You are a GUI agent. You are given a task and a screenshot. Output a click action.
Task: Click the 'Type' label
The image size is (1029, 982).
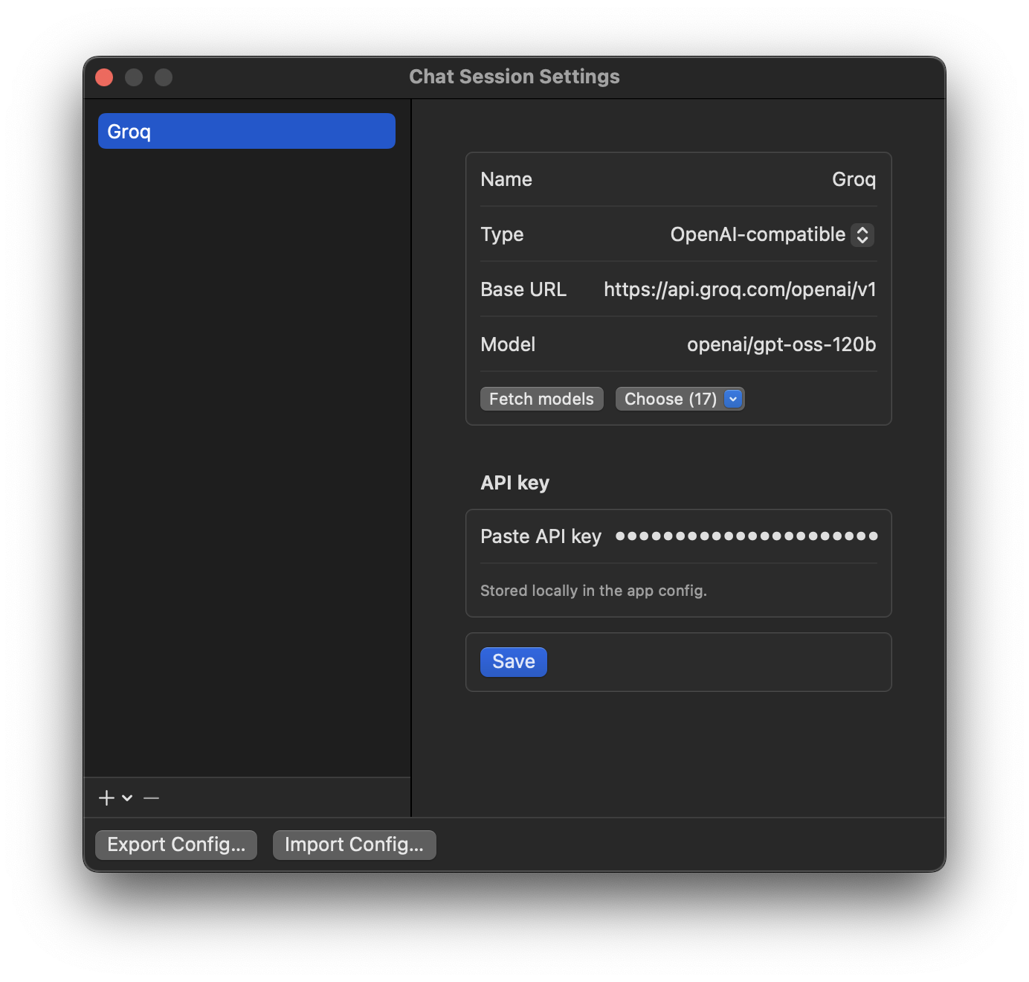(502, 234)
